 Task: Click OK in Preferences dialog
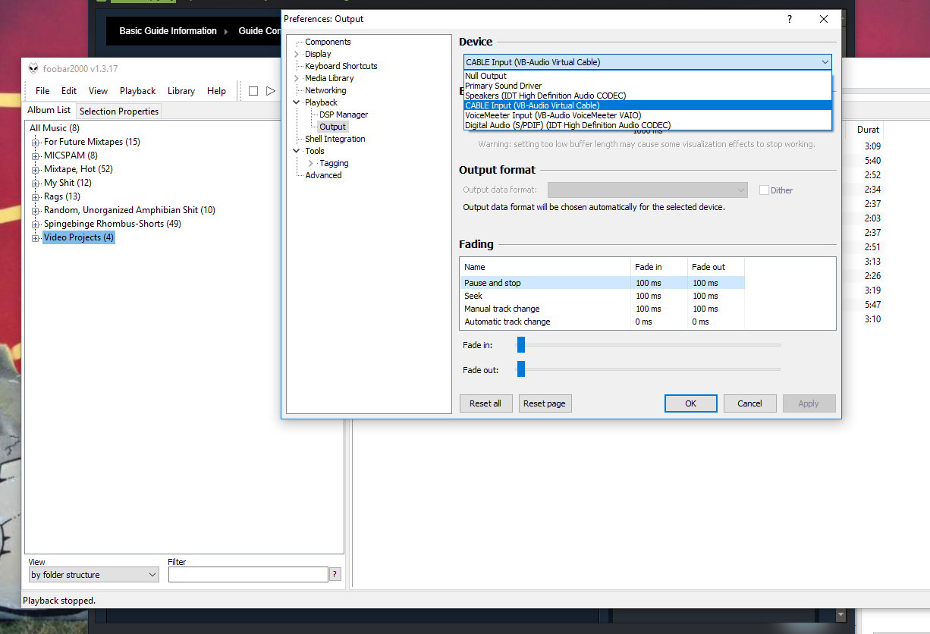690,403
